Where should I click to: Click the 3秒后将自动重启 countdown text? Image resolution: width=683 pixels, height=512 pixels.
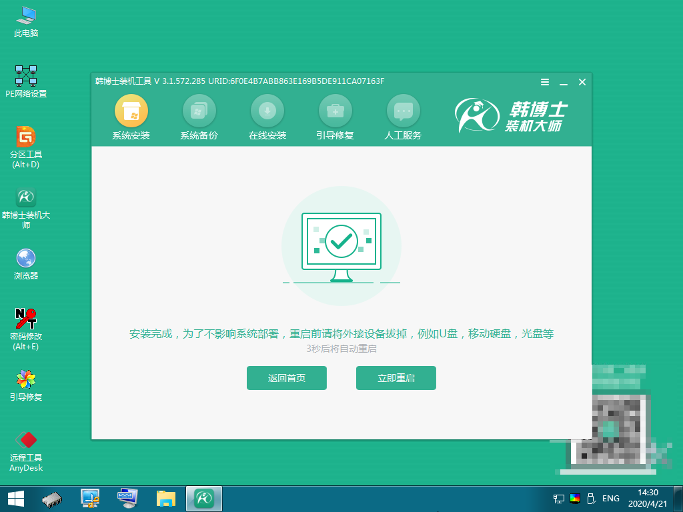[341, 349]
